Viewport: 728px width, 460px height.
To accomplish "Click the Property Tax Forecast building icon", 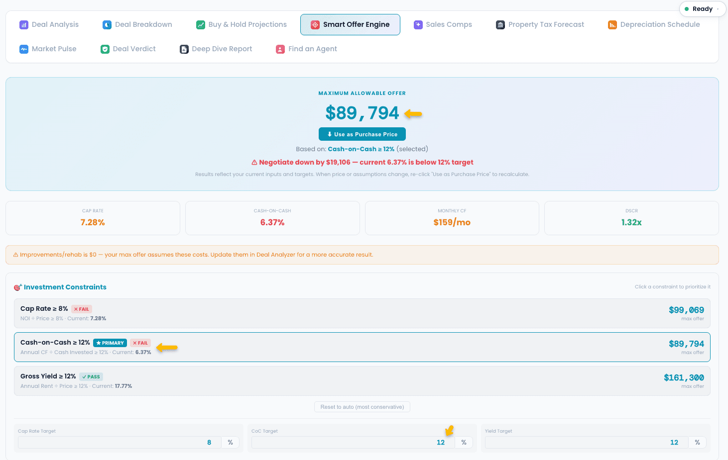I will coord(500,24).
